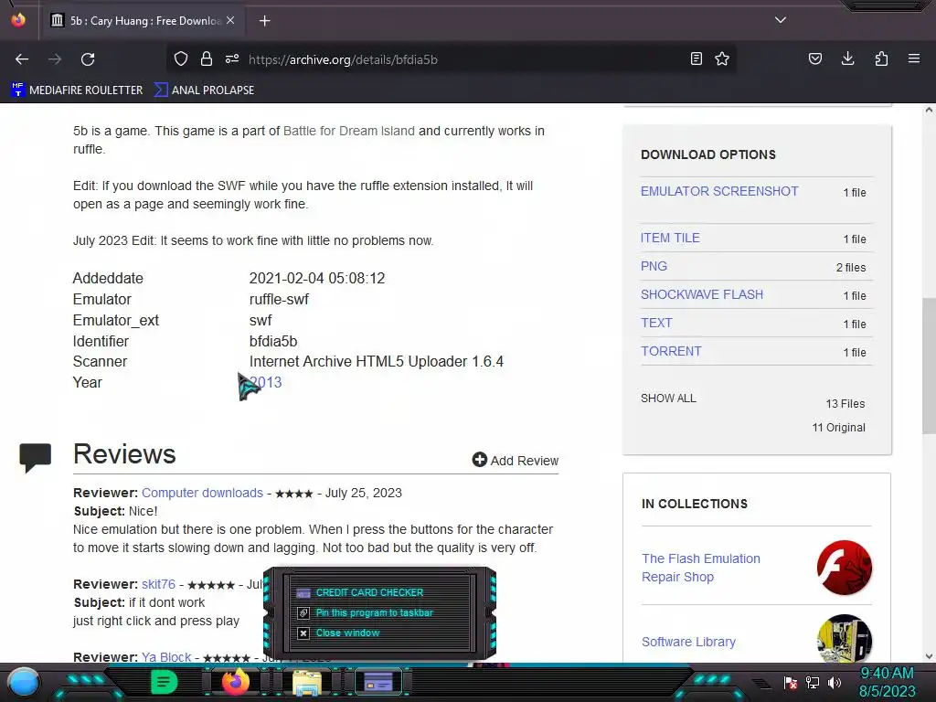The width and height of the screenshot is (936, 702).
Task: Open the clock showing 9:40 AM
Action: click(x=887, y=682)
